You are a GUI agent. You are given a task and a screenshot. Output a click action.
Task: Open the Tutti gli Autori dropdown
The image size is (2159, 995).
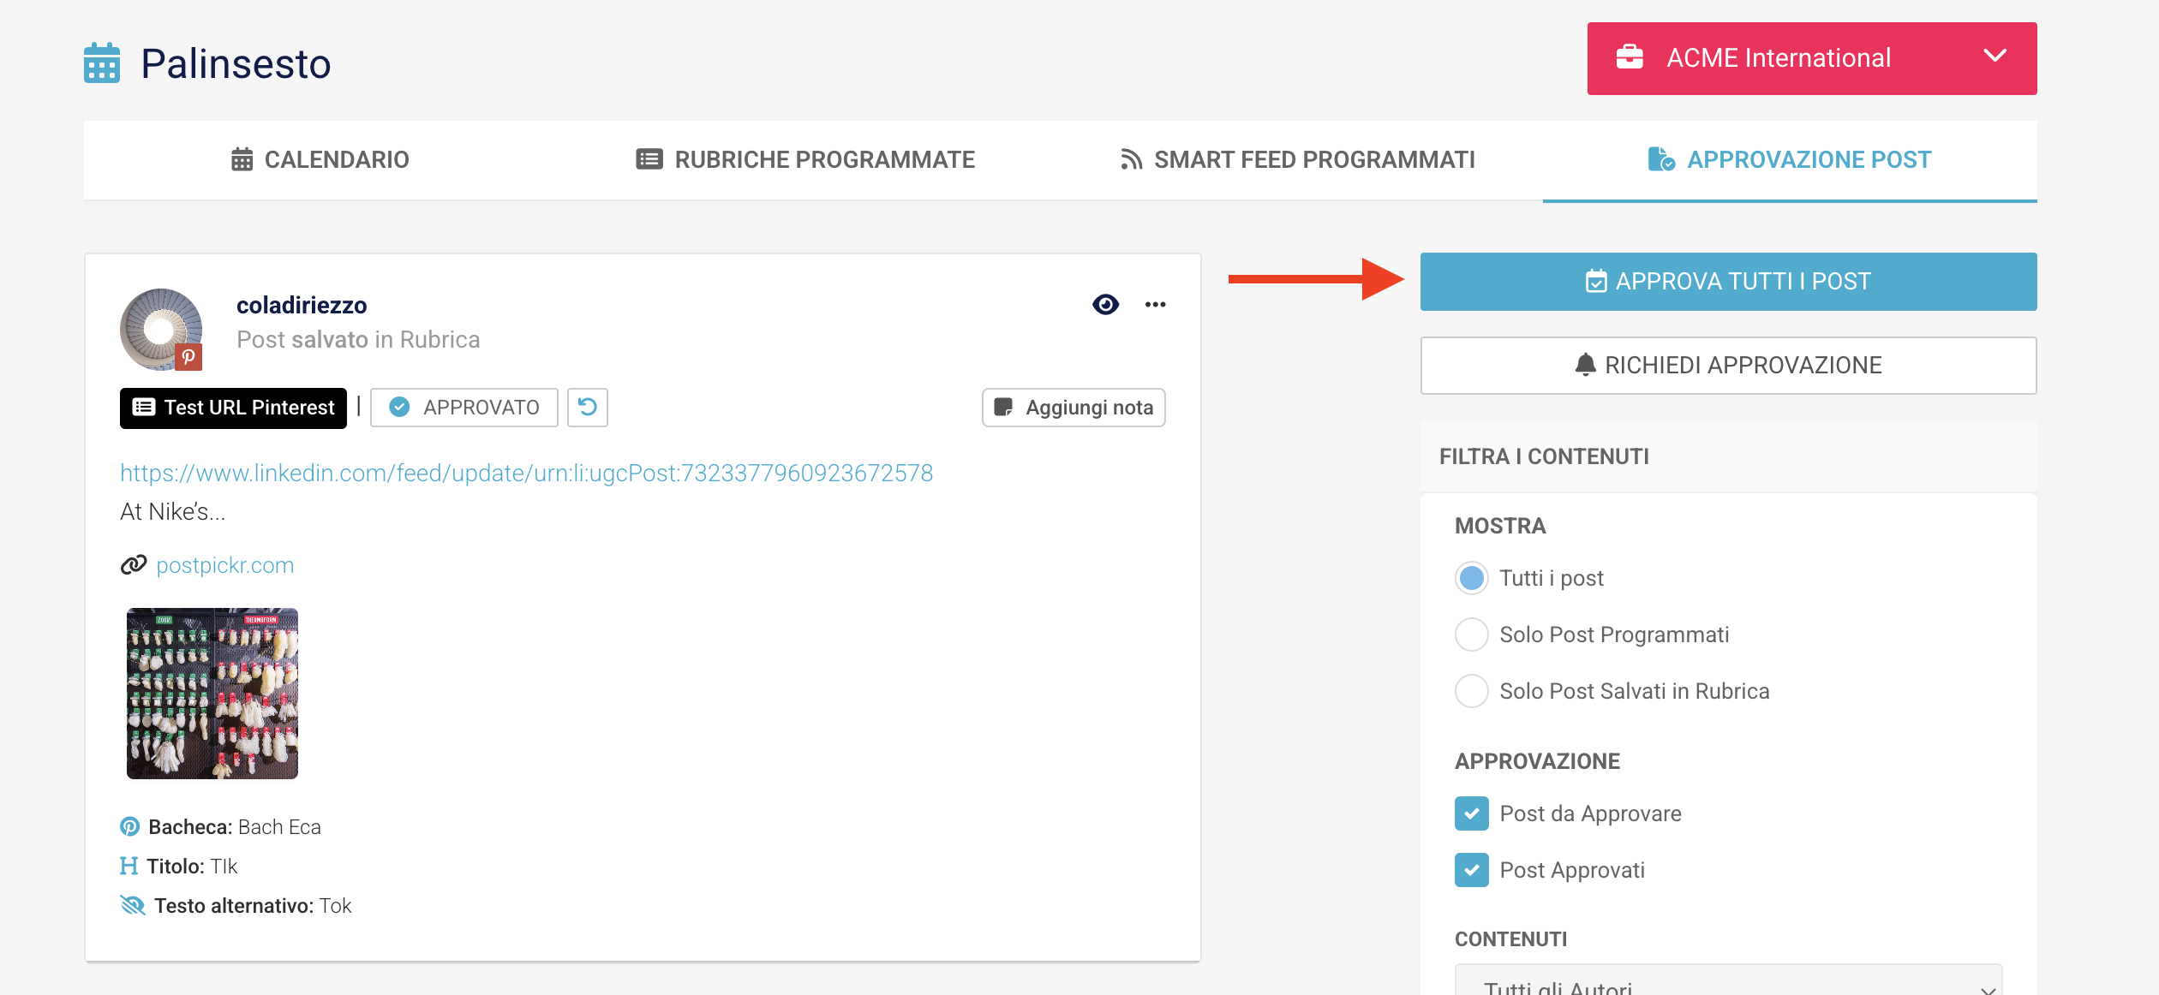(1727, 985)
